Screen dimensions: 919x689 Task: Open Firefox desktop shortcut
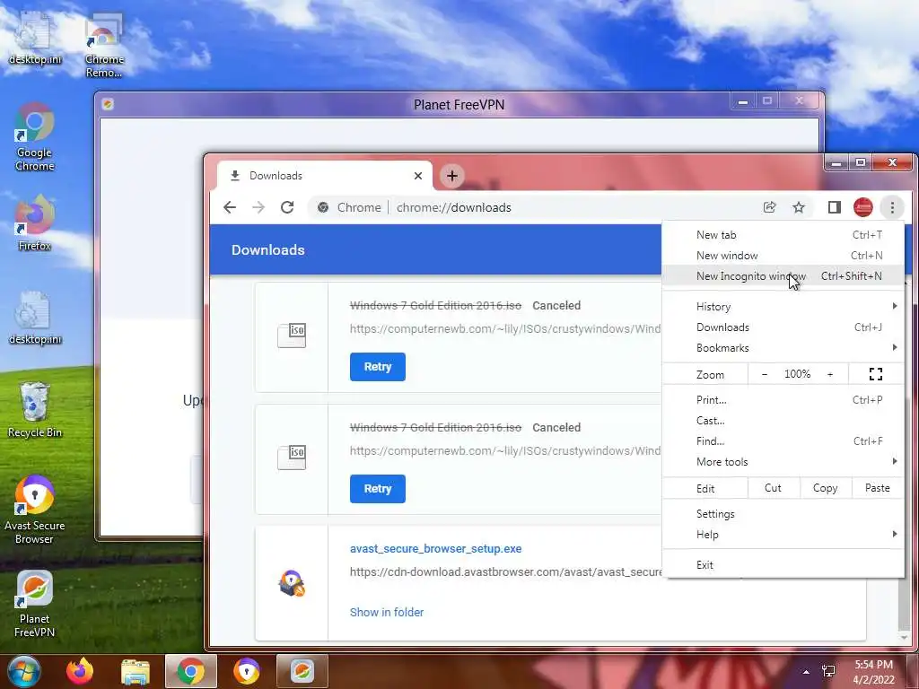click(35, 222)
